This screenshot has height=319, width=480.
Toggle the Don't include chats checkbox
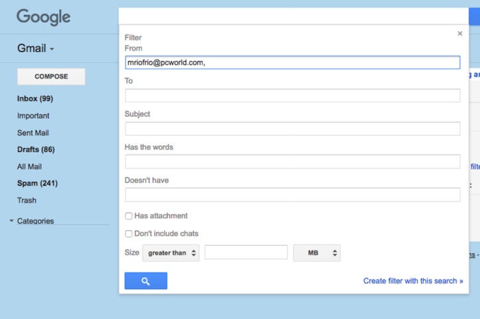pos(129,233)
